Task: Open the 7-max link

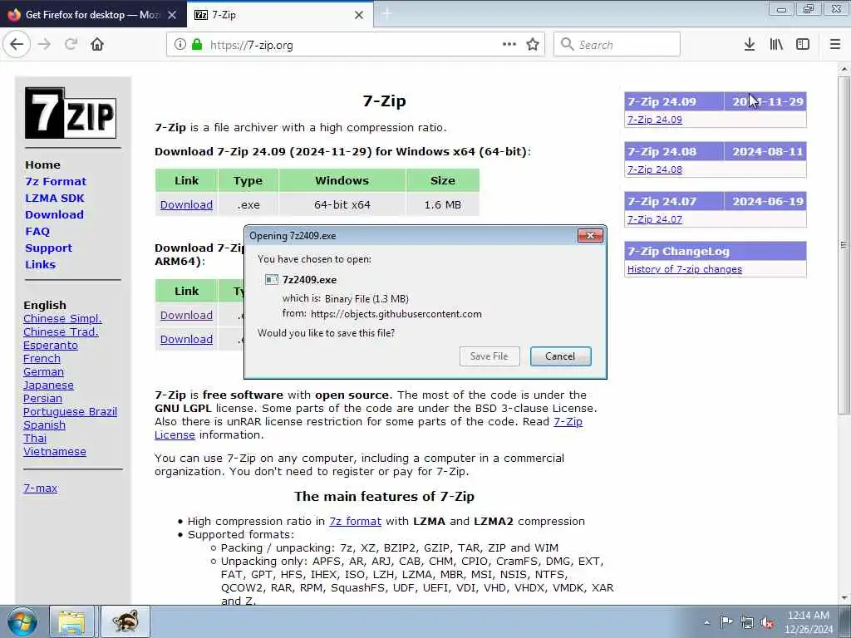Action: [40, 488]
